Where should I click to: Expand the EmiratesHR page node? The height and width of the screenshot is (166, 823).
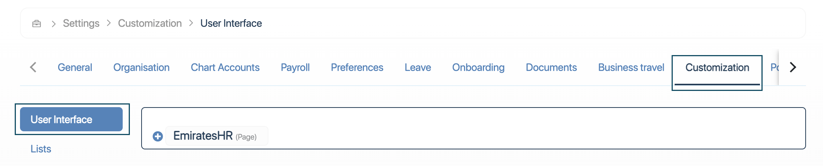pos(158,136)
